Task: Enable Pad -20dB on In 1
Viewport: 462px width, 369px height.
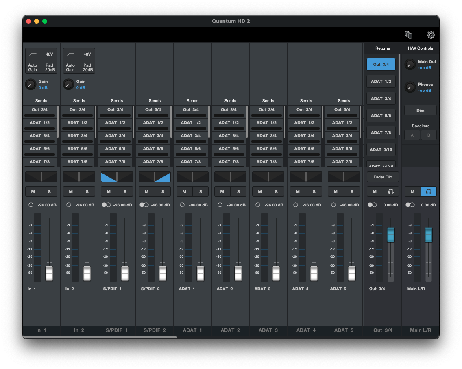Action: tap(49, 67)
